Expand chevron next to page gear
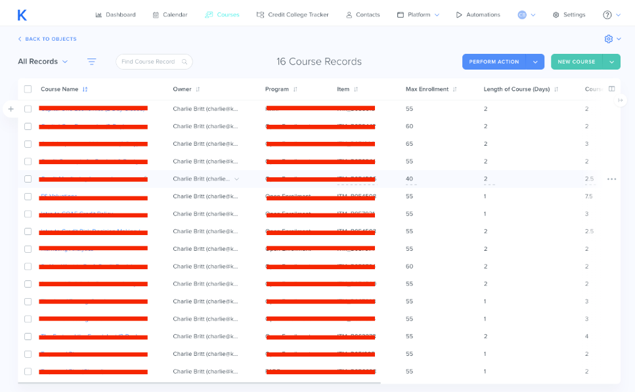This screenshot has width=635, height=392. pyautogui.click(x=619, y=39)
